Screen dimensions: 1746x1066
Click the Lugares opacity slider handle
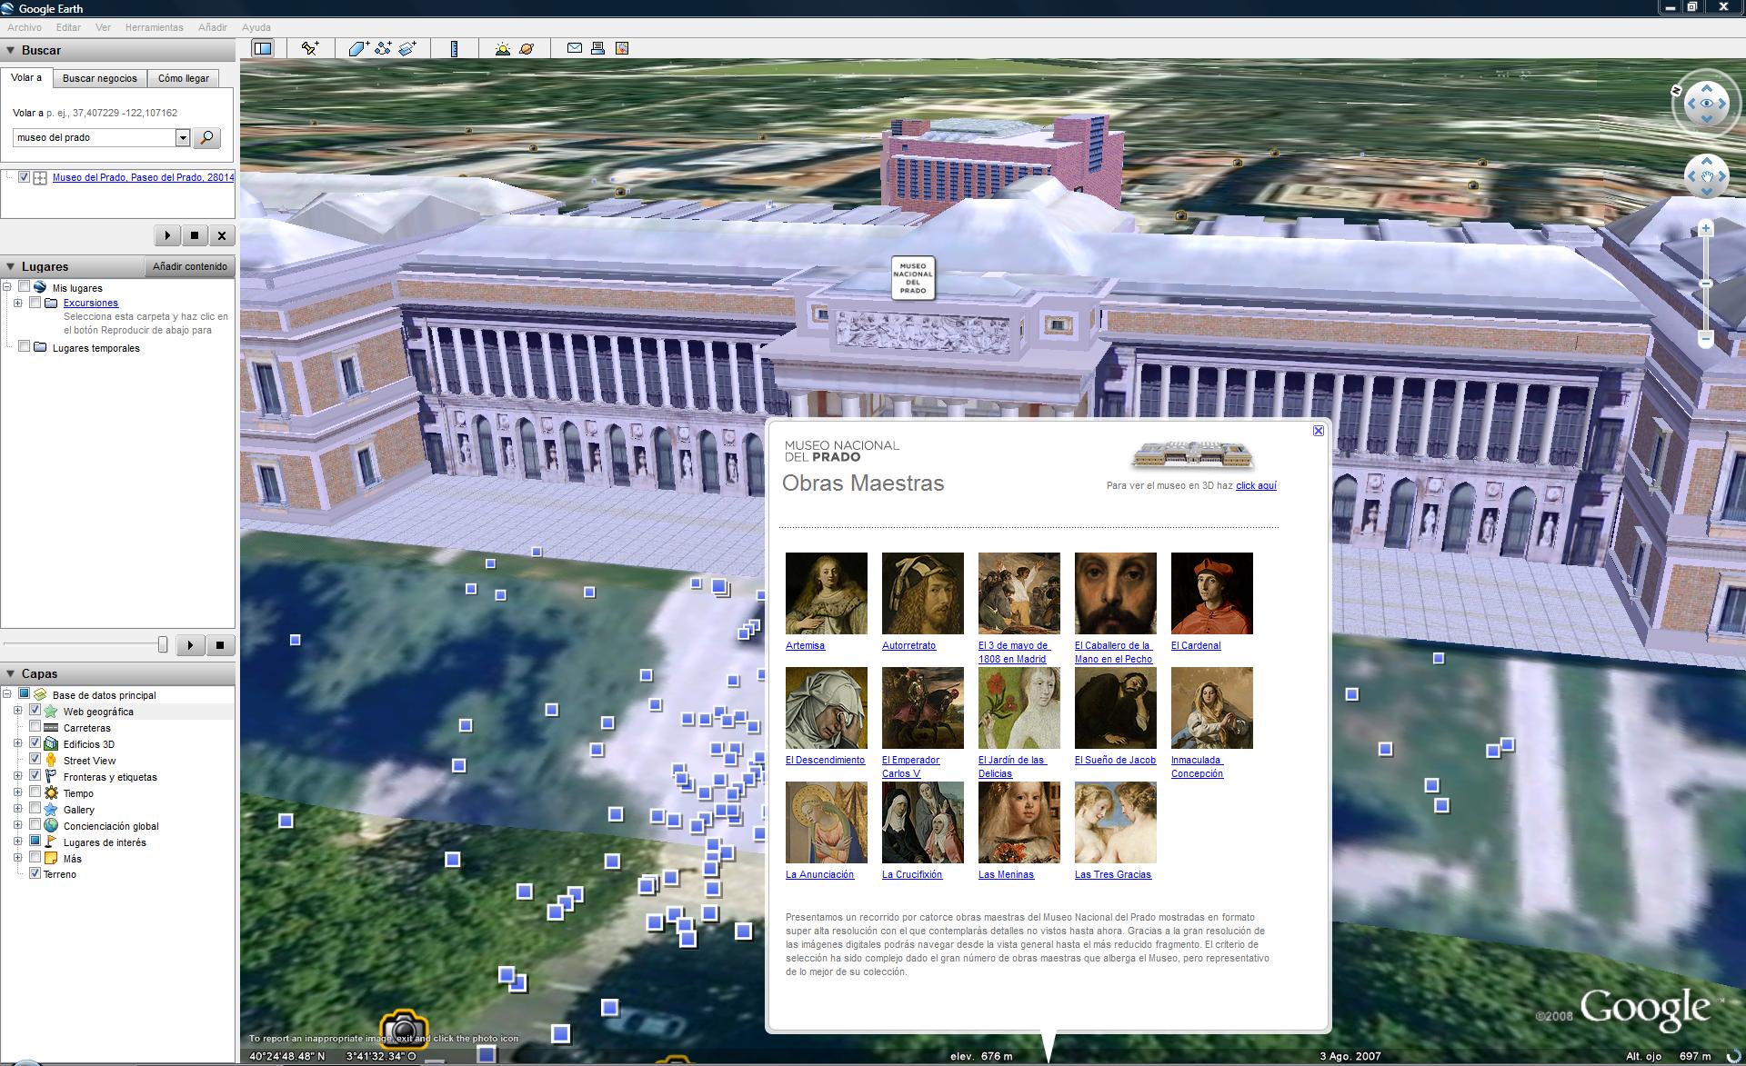[x=163, y=644]
